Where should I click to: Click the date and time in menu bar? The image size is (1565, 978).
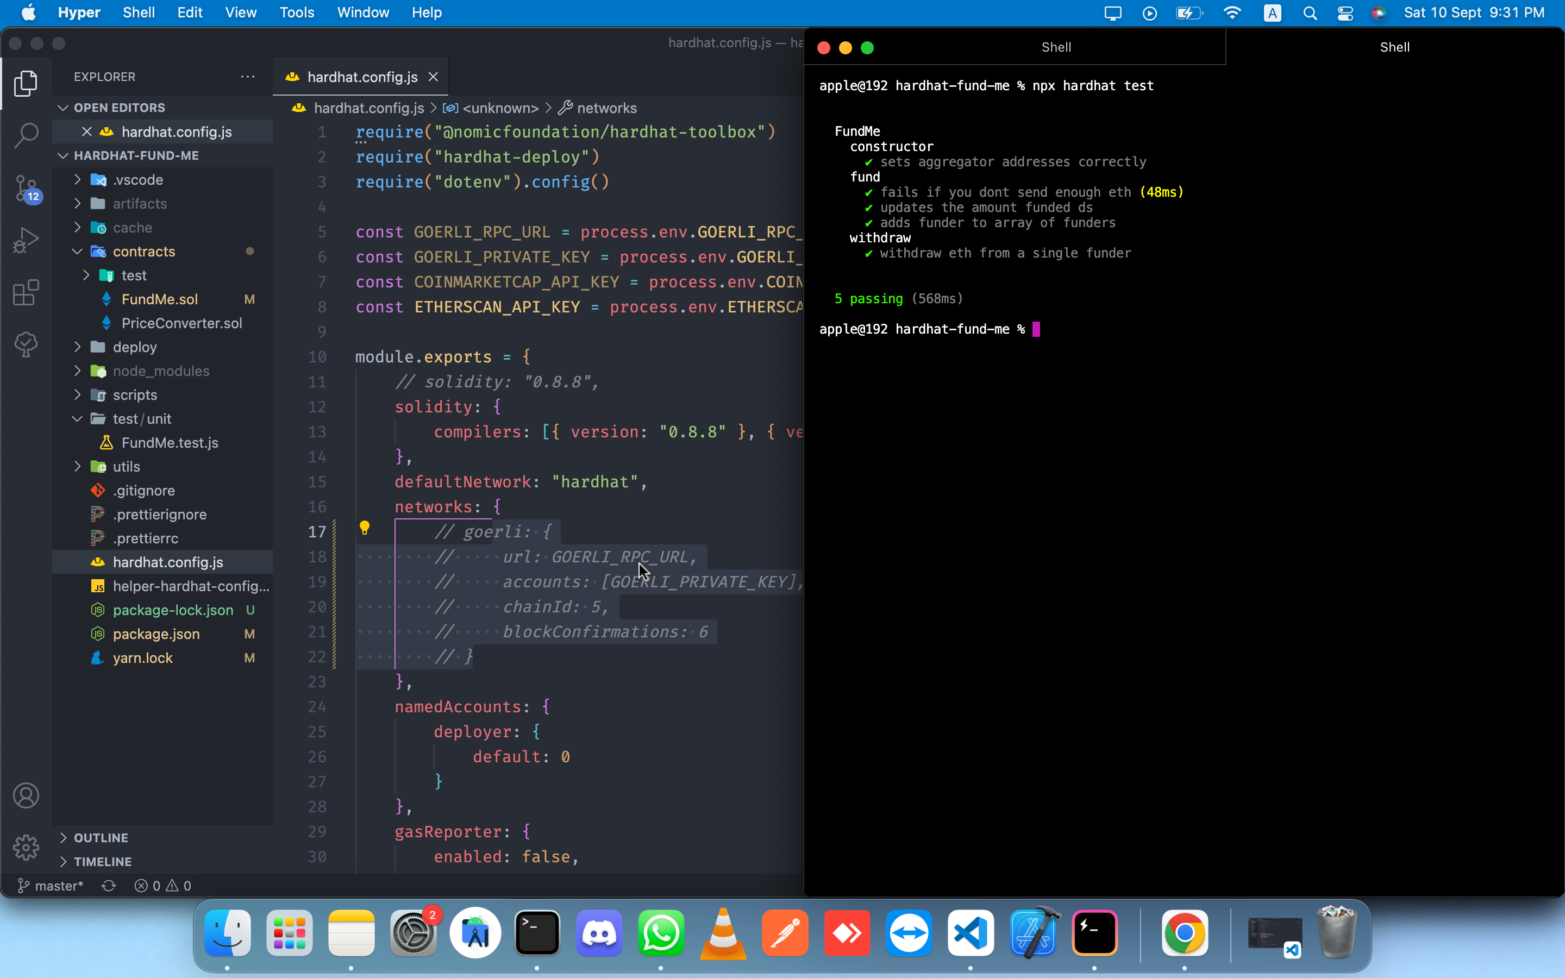pos(1474,13)
